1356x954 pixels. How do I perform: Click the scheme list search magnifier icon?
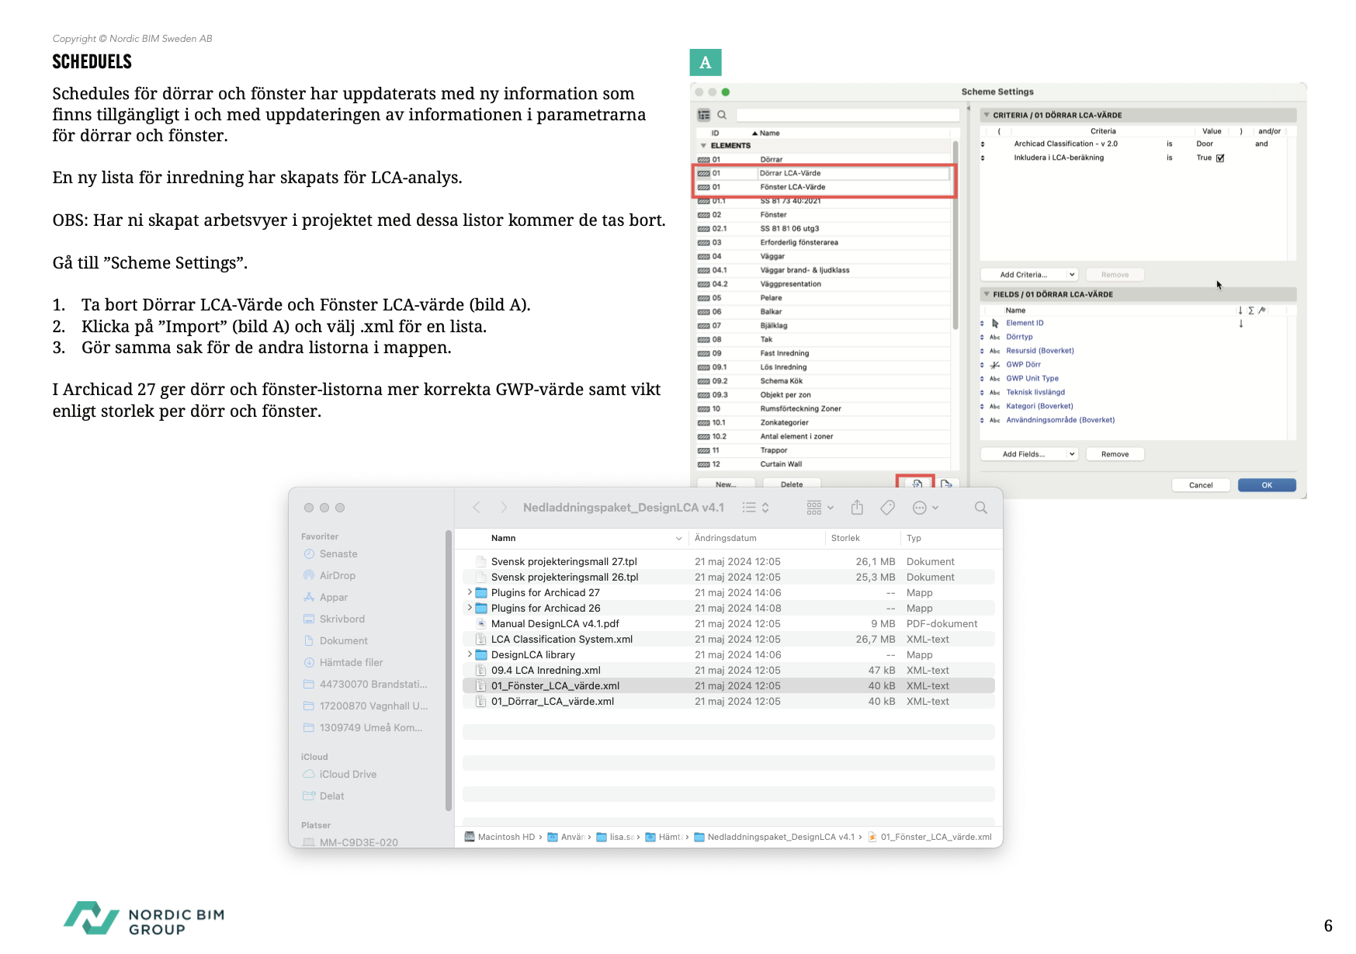722,115
